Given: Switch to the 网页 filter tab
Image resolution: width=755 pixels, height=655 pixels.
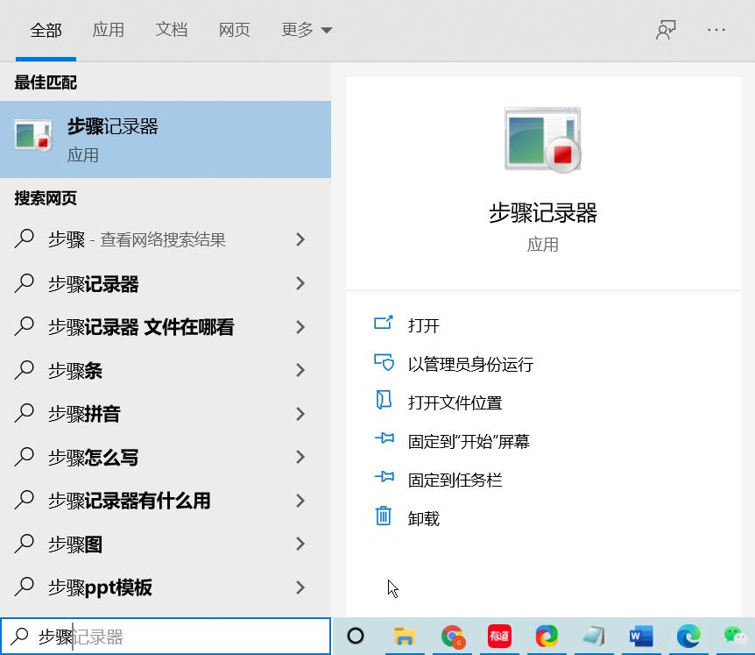Looking at the screenshot, I should 234,29.
